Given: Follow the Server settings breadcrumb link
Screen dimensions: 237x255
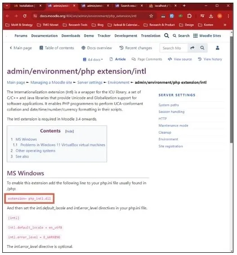Looking at the screenshot, I should pos(90,82).
